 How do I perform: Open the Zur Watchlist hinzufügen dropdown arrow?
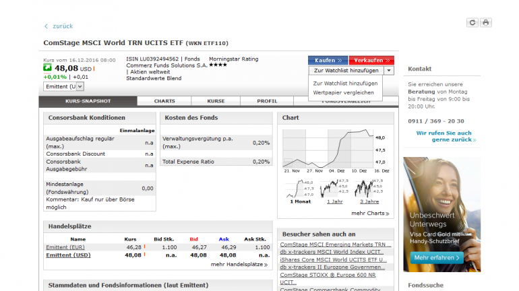(x=389, y=71)
